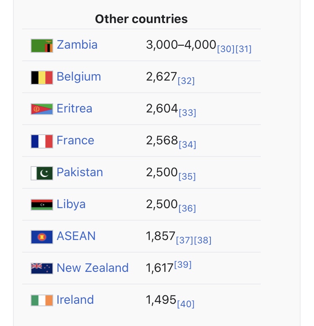Open citation reference [31]
The image size is (314, 326).
coord(243,49)
